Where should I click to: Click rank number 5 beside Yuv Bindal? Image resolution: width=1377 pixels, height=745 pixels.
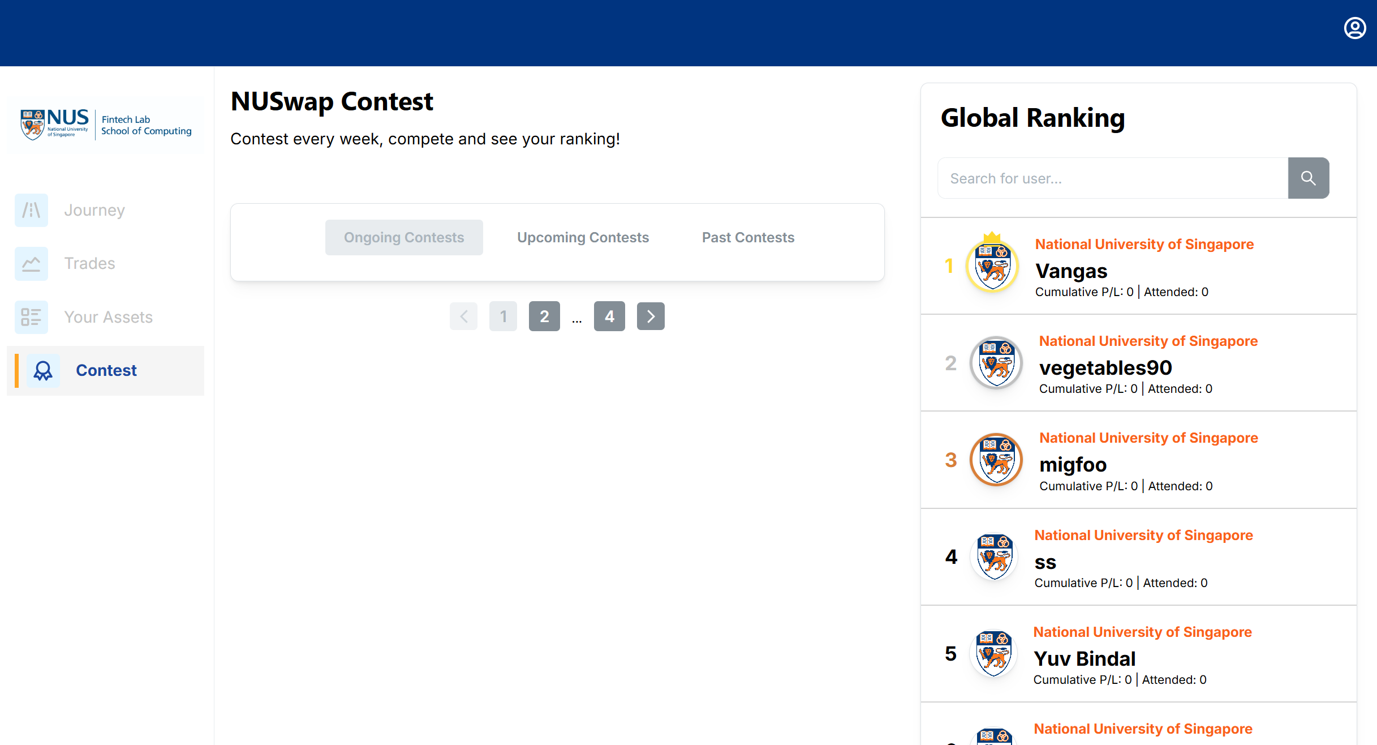coord(950,654)
